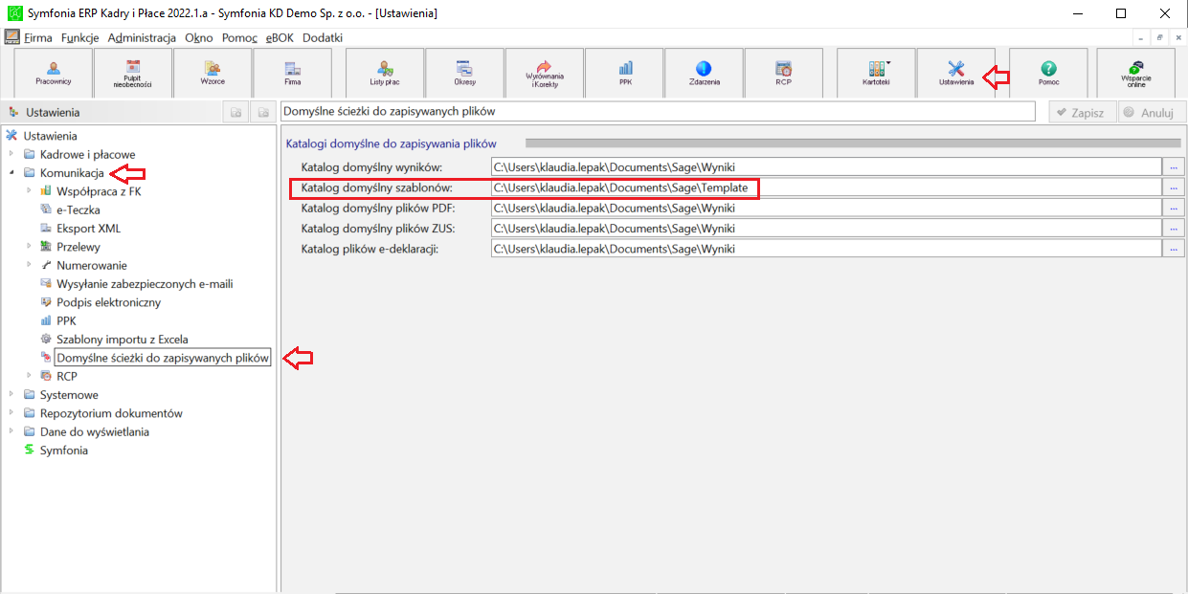Browse for Katalog domyślny plików ZUS folder
This screenshot has width=1188, height=594.
point(1173,228)
